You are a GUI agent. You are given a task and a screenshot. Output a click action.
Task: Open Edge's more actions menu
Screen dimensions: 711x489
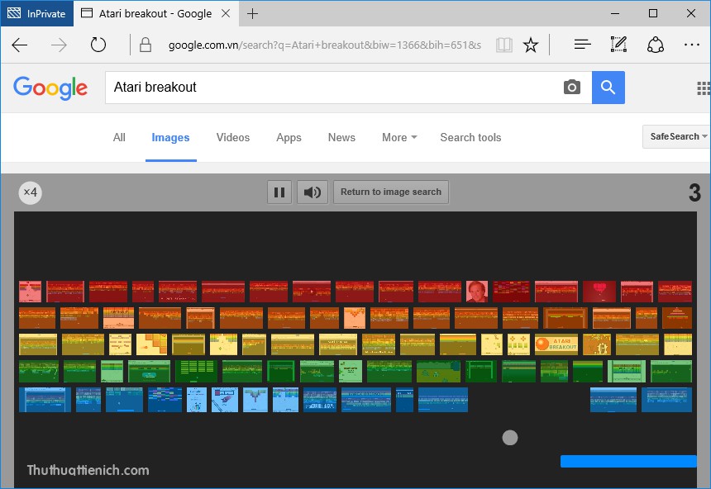[693, 45]
